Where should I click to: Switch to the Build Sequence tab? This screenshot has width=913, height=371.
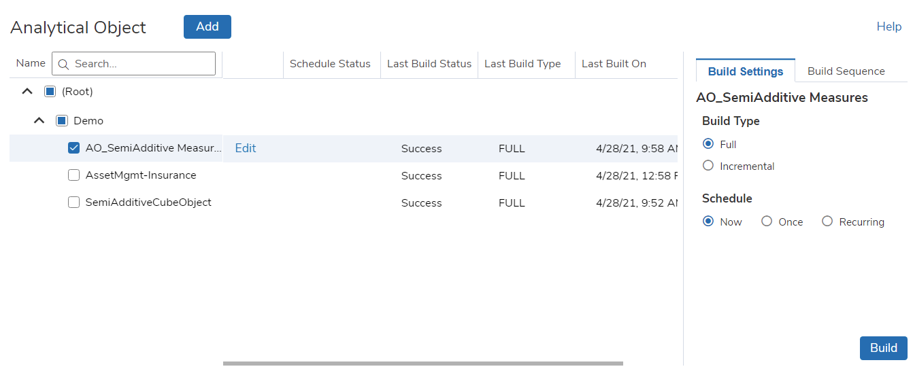click(846, 71)
